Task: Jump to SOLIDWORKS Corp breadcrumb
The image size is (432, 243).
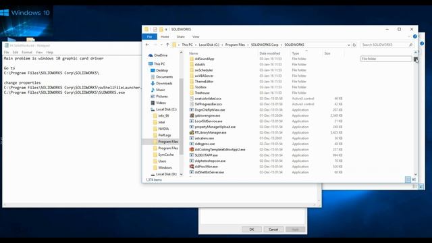Action: tap(265, 45)
